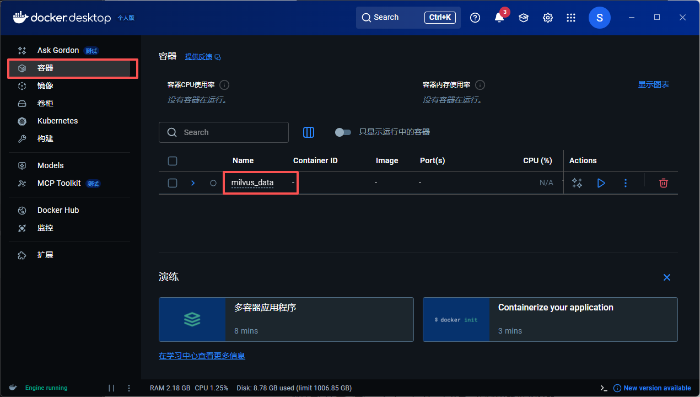Toggle 只显示运行中的容器 switch
Image resolution: width=700 pixels, height=397 pixels.
(x=343, y=132)
